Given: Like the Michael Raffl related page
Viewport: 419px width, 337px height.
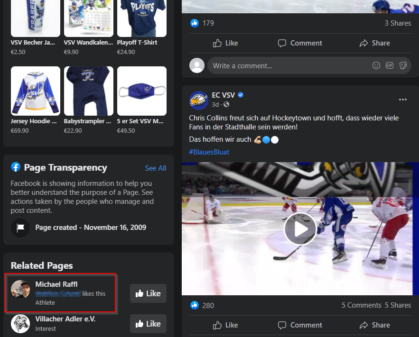Looking at the screenshot, I should 148,293.
